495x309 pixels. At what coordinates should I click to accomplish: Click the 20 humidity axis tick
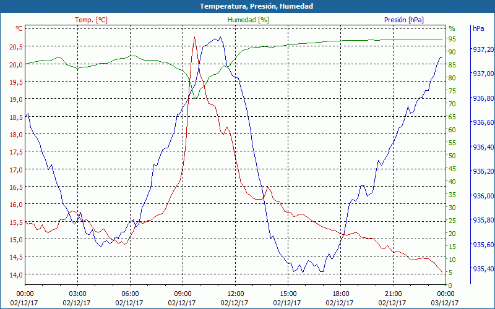452,234
